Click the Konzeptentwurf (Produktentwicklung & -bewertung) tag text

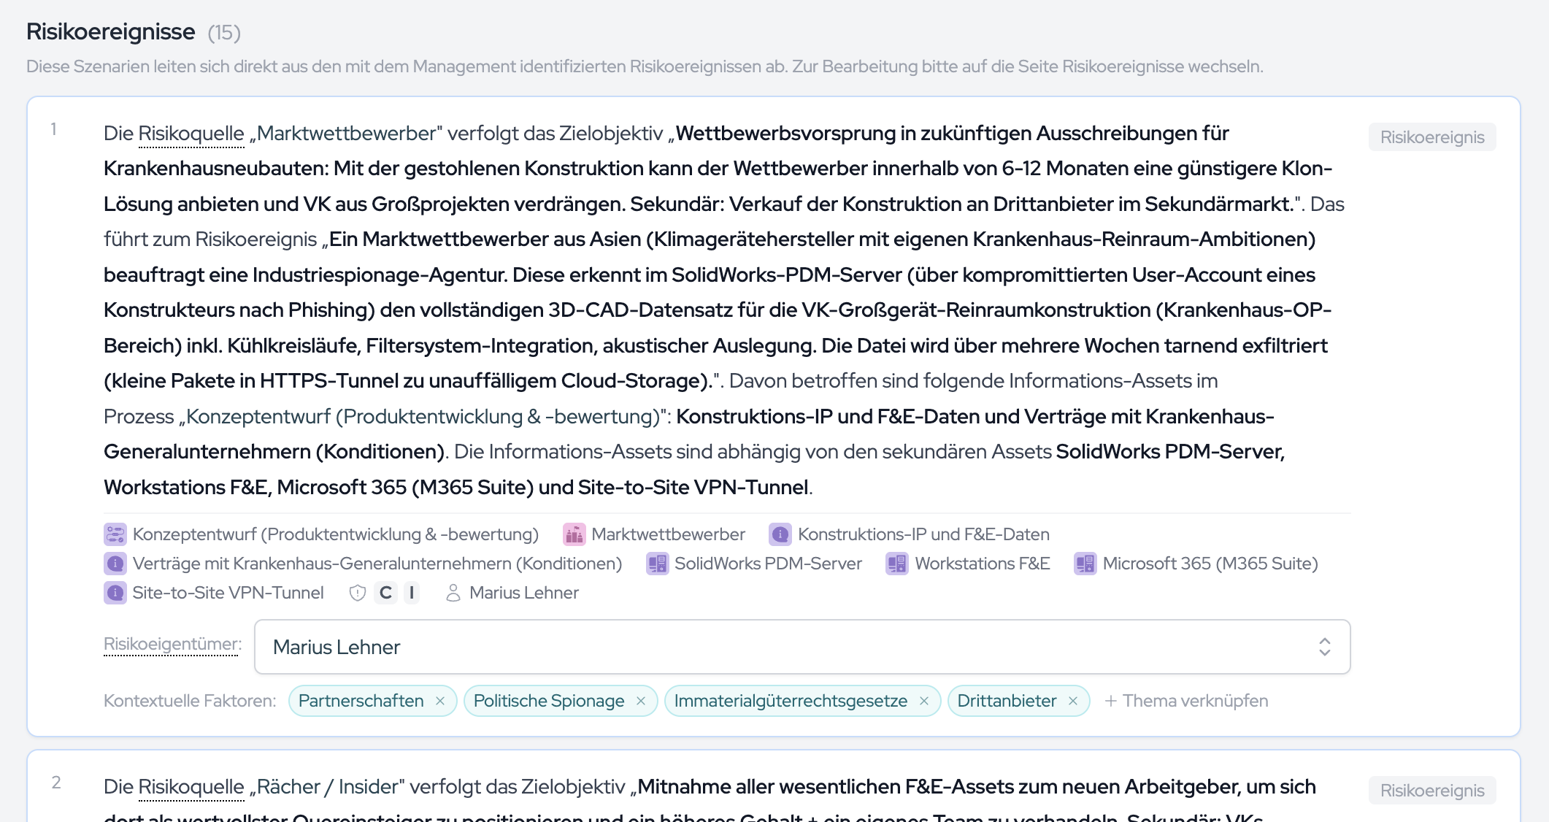point(336,534)
